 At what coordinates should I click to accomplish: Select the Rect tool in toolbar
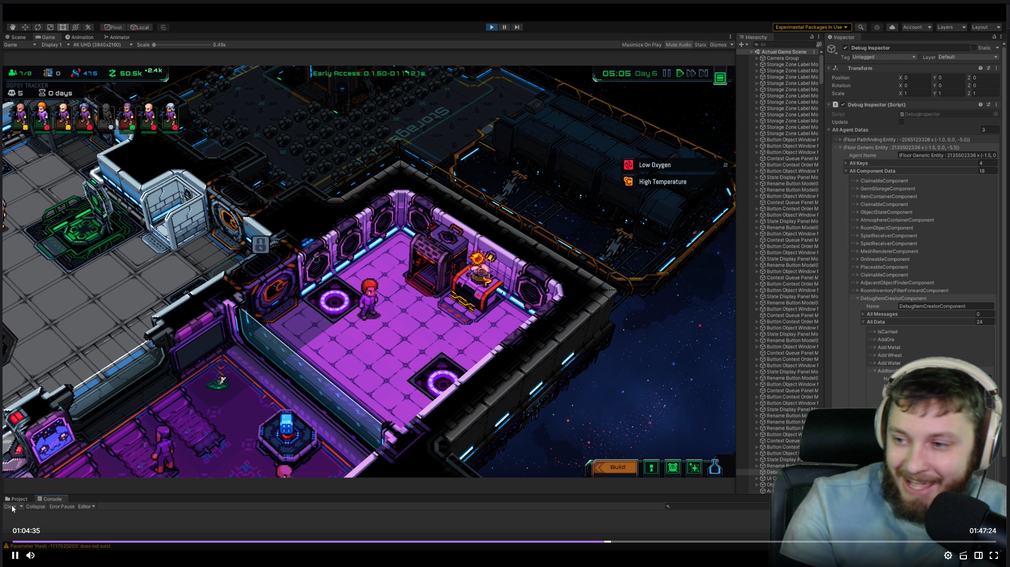coord(63,27)
